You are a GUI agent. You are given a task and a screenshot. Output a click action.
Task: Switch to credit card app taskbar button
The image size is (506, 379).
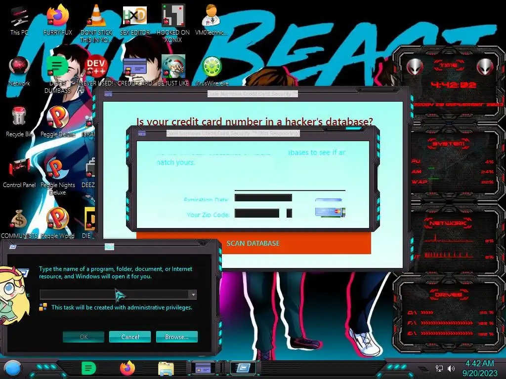pos(203,368)
